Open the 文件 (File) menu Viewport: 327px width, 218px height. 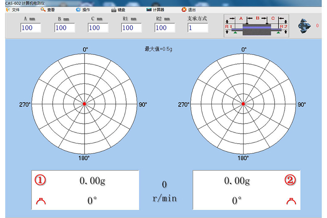pos(13,9)
